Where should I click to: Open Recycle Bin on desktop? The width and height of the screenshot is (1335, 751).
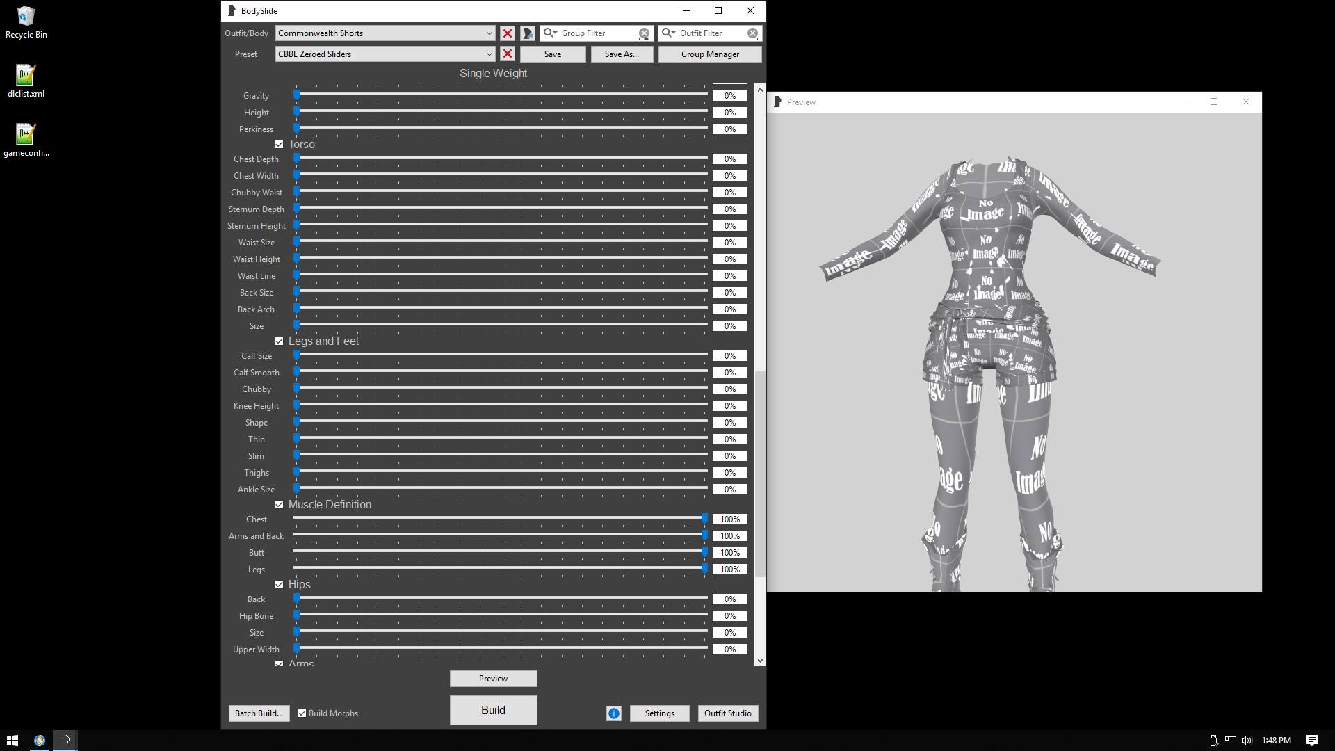tap(26, 22)
